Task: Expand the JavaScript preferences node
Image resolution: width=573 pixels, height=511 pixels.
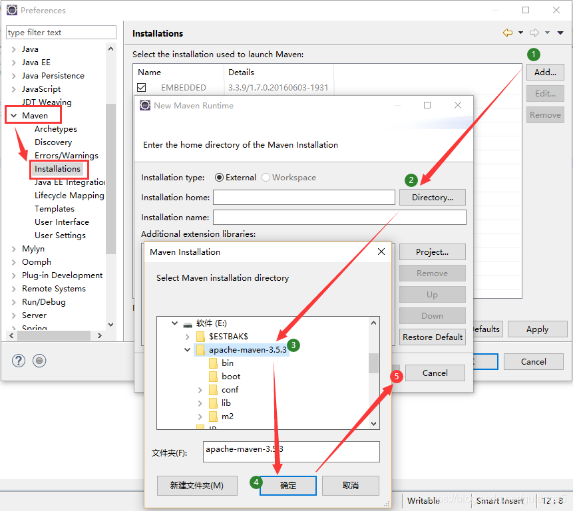Action: coord(13,89)
